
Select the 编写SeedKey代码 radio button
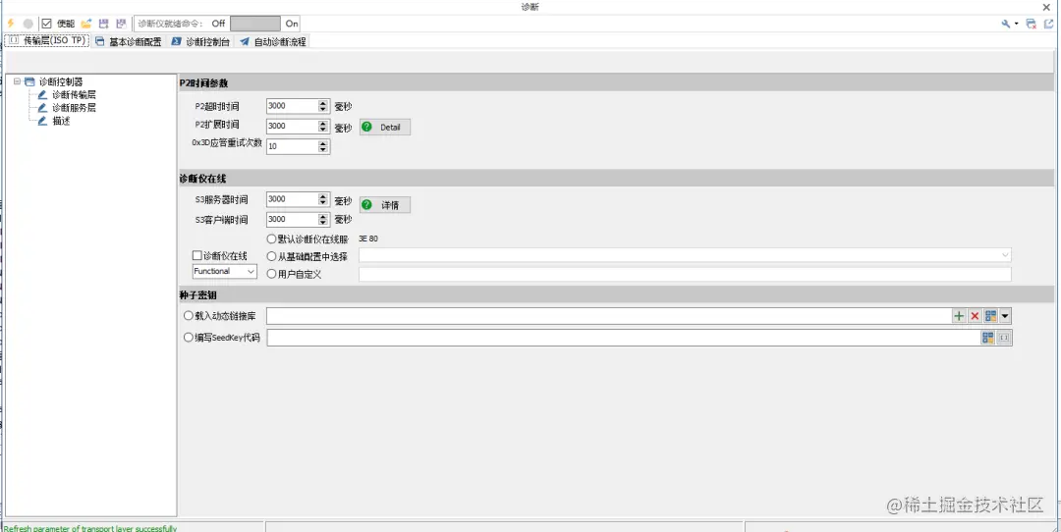(189, 338)
